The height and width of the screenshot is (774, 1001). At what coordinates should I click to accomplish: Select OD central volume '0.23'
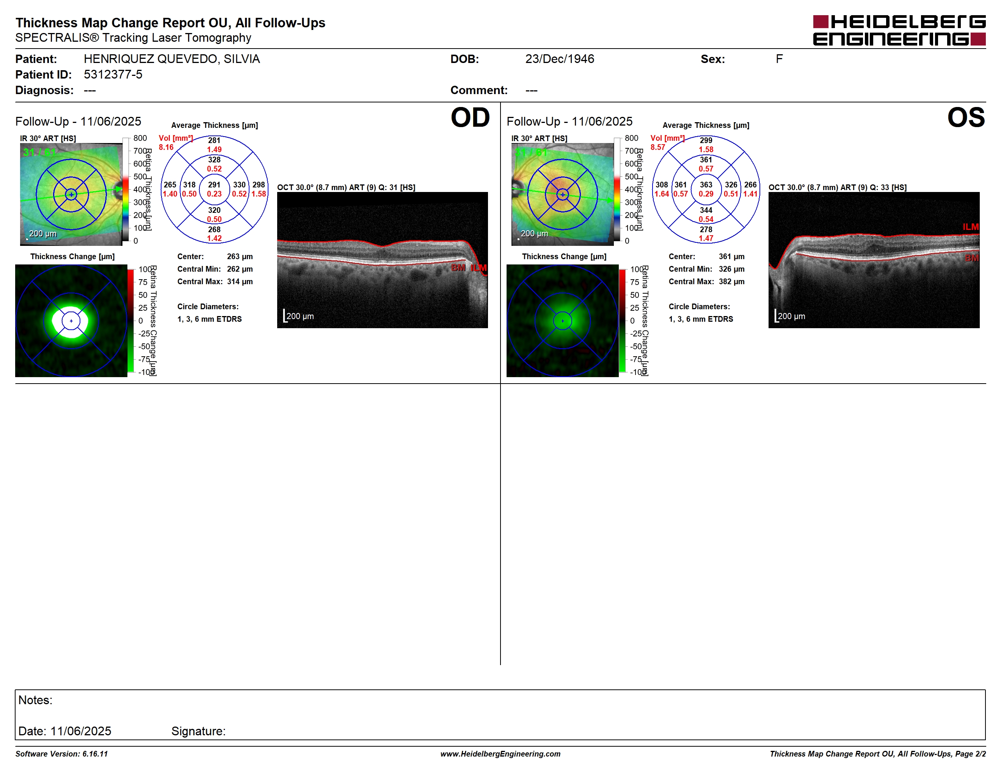(x=214, y=194)
